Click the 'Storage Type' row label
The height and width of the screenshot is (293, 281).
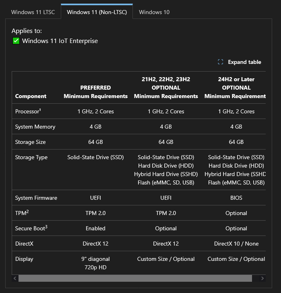[x=31, y=157]
